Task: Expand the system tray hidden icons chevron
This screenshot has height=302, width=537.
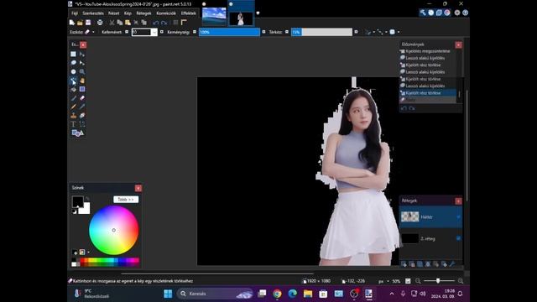Action: (x=392, y=294)
